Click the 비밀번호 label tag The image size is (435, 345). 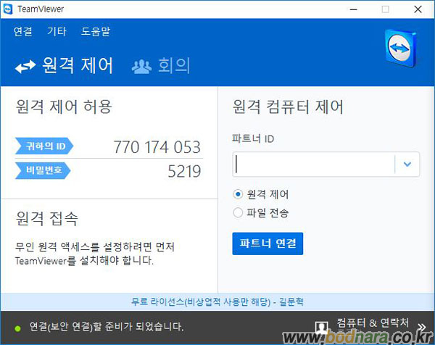point(43,170)
